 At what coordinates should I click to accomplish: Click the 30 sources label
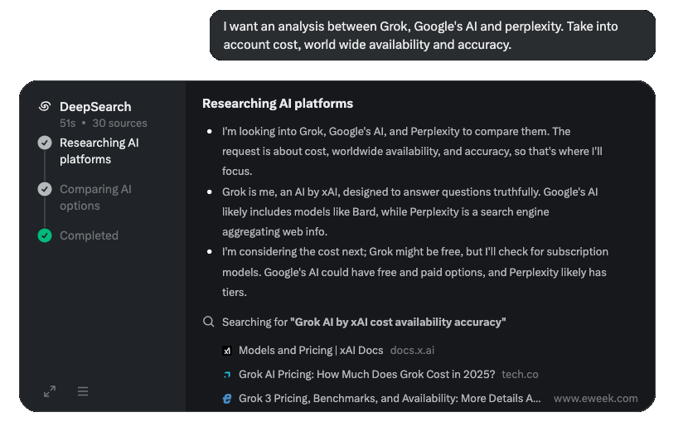120,124
